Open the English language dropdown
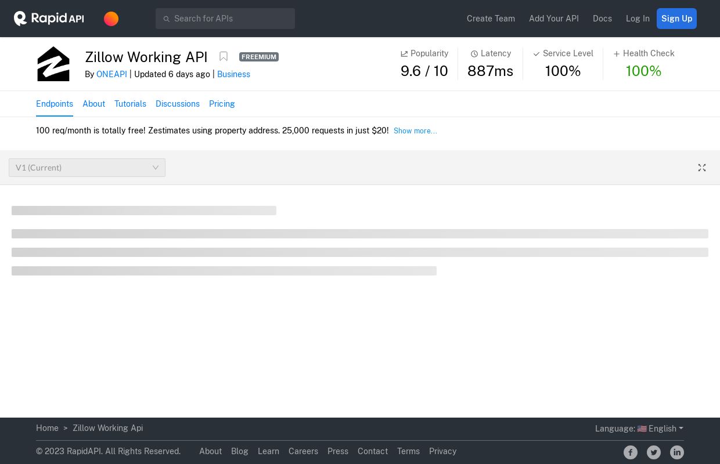The image size is (720, 464). coord(665,429)
